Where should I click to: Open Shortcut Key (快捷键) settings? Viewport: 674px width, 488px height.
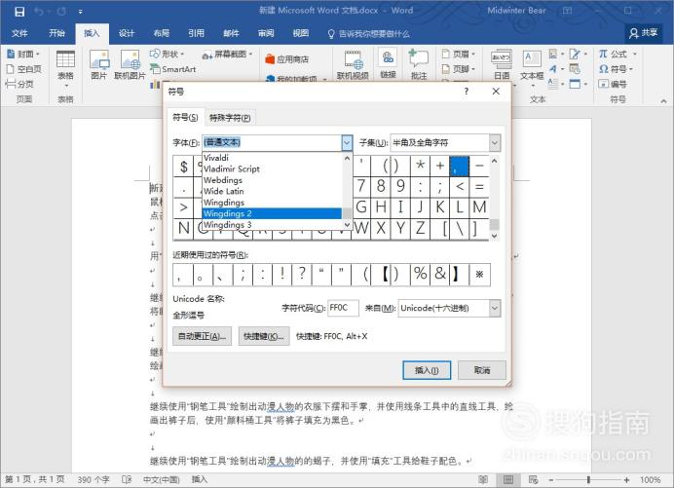(264, 336)
